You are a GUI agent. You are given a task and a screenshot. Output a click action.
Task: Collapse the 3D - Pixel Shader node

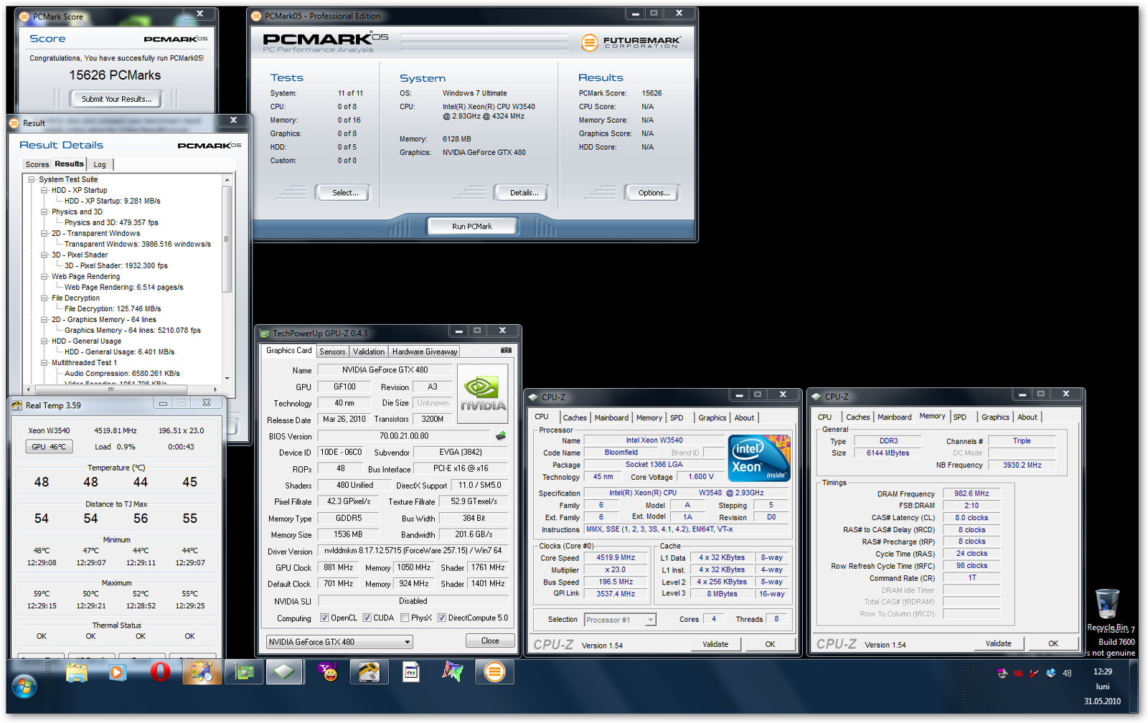coord(44,255)
